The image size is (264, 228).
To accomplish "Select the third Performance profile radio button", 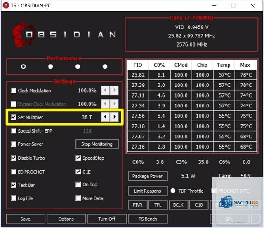I will coord(78,67).
